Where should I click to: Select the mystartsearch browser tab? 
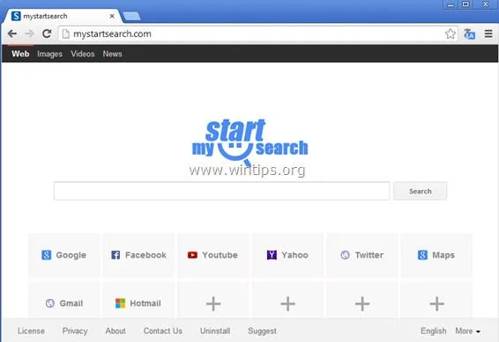pos(62,16)
